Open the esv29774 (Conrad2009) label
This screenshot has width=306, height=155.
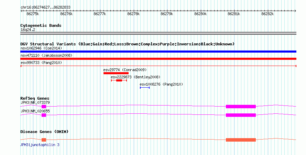(125, 70)
